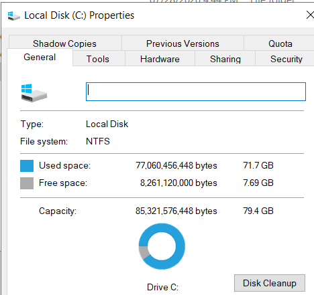Viewport: 314px width, 295px height.
Task: Open the Hardware tab
Action: pos(160,59)
